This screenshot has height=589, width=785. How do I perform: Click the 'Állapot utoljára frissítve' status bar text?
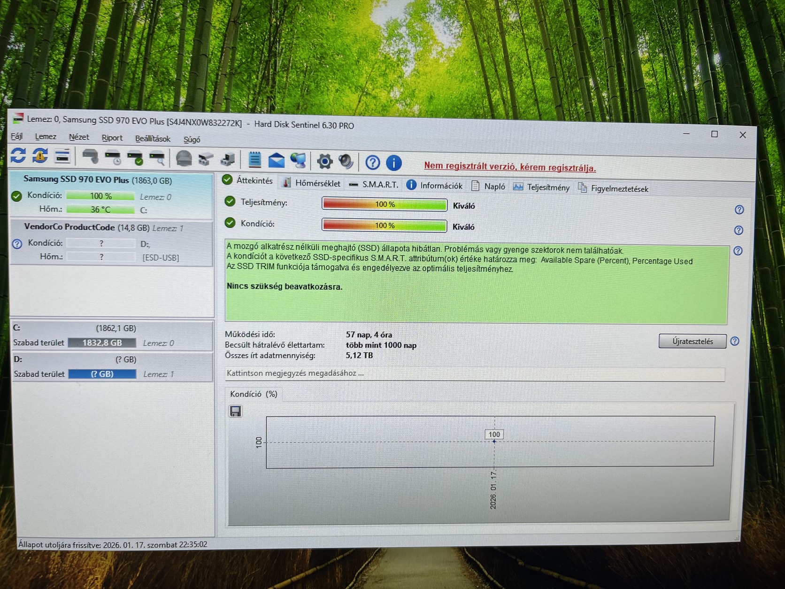pos(113,545)
